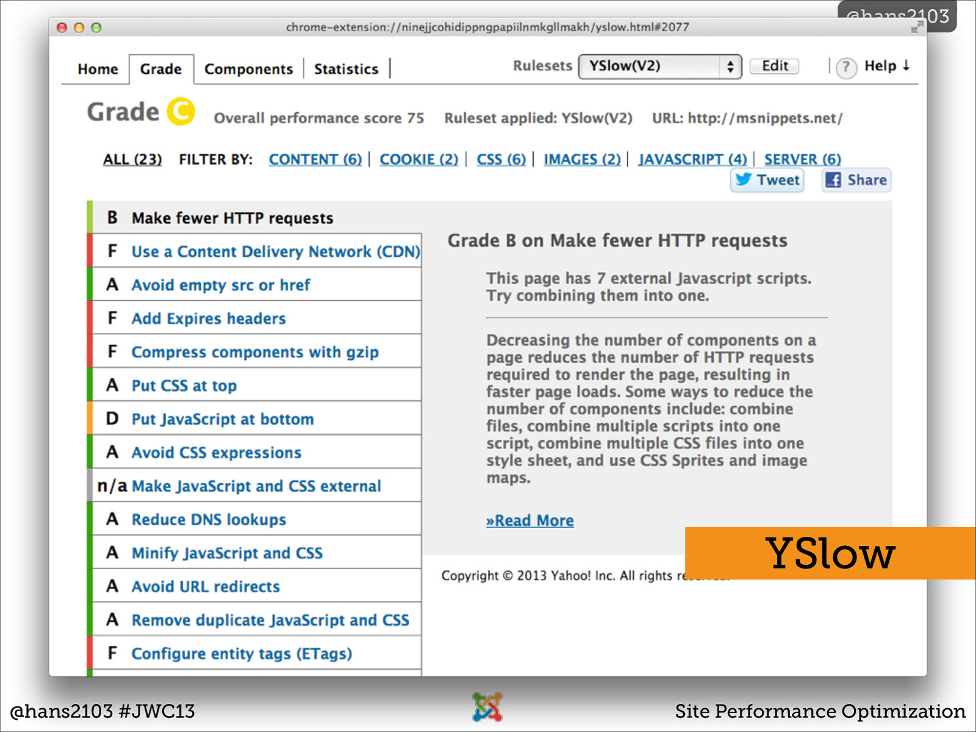The image size is (976, 732).
Task: Click the Yahoo copyright notice
Action: [563, 575]
